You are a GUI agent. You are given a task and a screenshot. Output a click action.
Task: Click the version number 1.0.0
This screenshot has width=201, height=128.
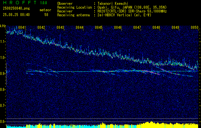tap(43, 3)
